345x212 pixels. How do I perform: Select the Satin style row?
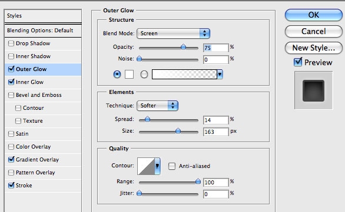(x=43, y=134)
